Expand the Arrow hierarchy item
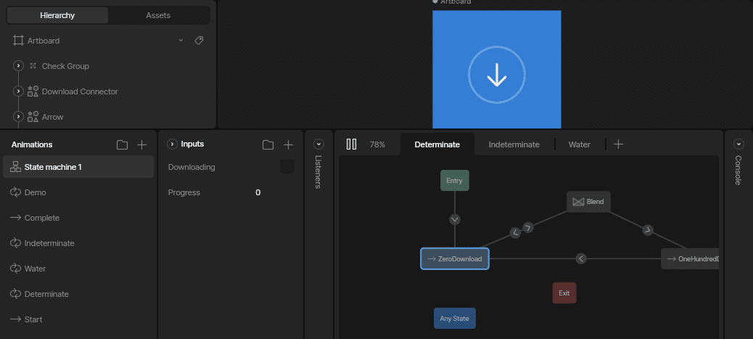Screen dimensions: 753x339 pyautogui.click(x=18, y=117)
